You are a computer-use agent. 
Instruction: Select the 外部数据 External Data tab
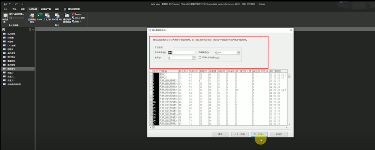[x=33, y=9]
